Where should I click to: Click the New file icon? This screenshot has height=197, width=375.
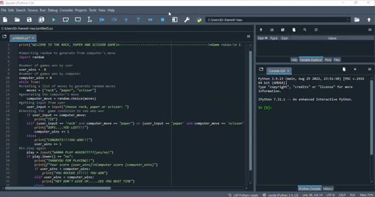5,20
